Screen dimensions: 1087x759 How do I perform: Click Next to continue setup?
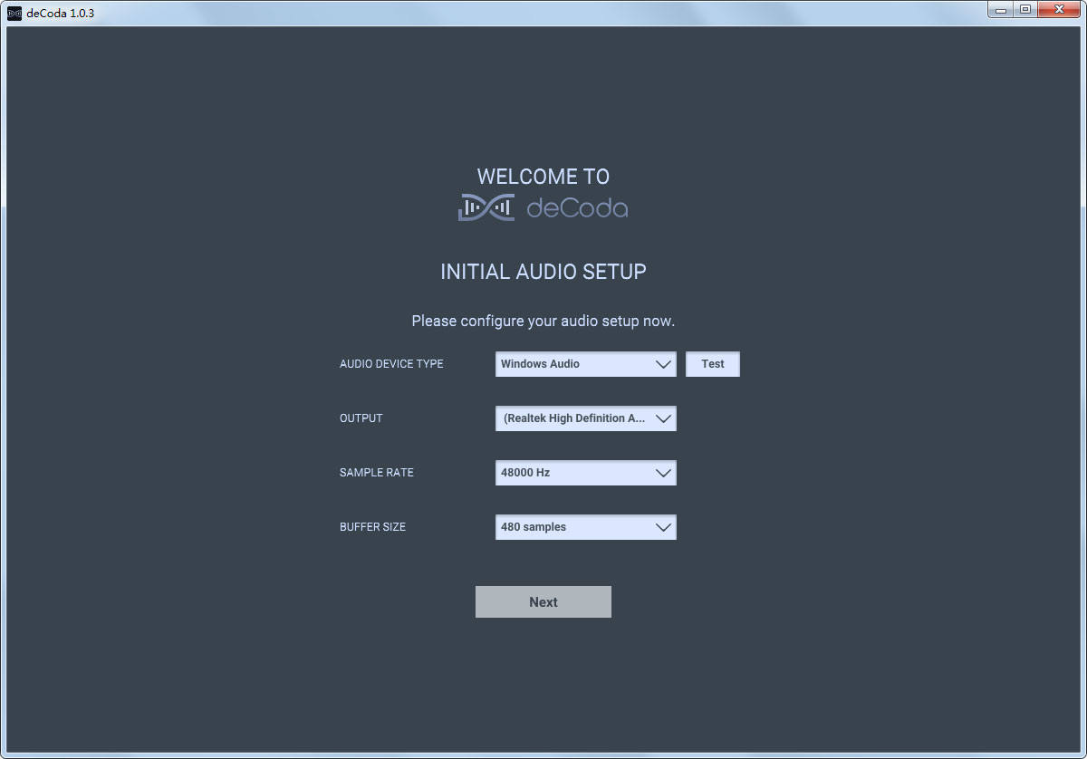click(x=543, y=601)
